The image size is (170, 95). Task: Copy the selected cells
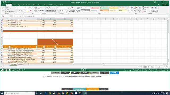(7, 9)
